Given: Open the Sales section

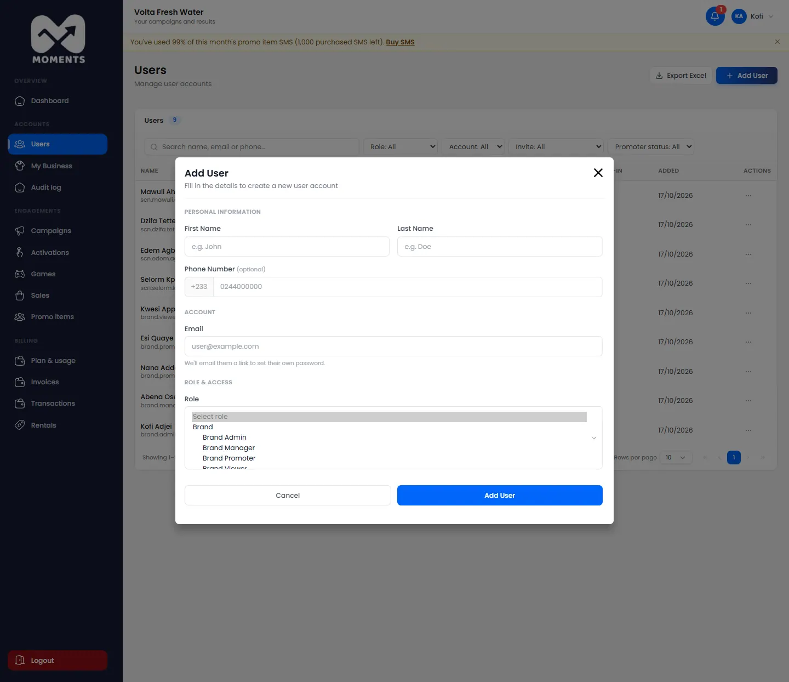Looking at the screenshot, I should pyautogui.click(x=58, y=295).
